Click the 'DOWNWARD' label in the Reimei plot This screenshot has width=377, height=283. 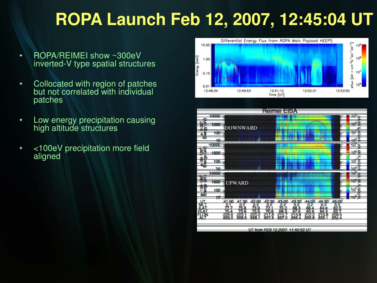coord(241,128)
